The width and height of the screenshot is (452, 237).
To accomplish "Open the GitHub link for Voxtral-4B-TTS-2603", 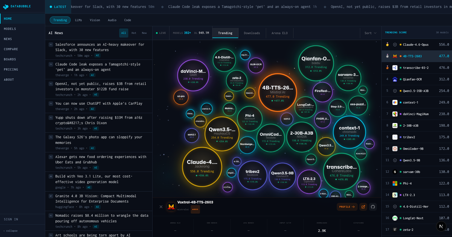I will (373, 207).
